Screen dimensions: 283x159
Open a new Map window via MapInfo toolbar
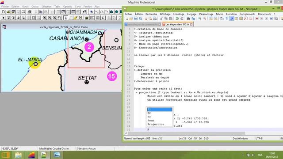pyautogui.click(x=63, y=12)
